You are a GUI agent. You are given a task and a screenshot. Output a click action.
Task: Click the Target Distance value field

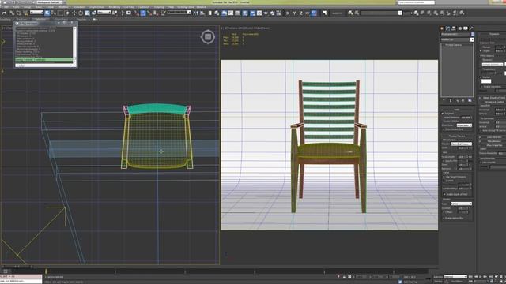tap(466, 118)
